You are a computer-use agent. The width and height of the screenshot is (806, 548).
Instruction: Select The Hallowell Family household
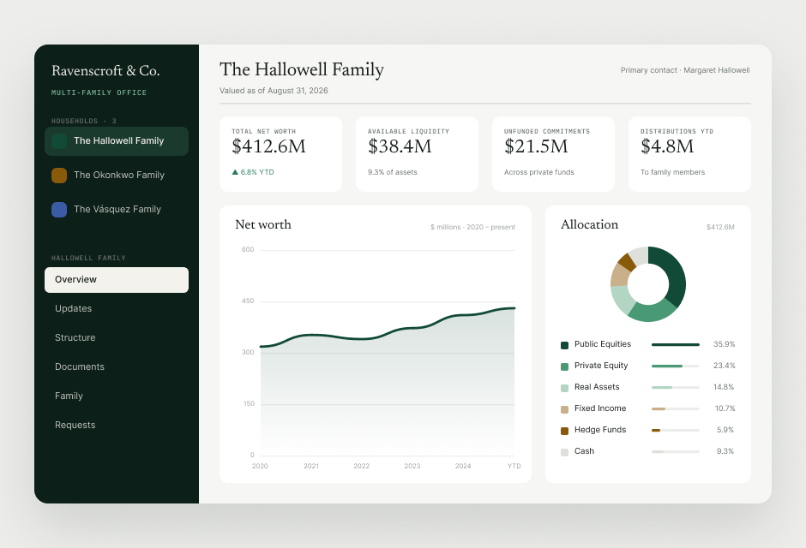[117, 141]
